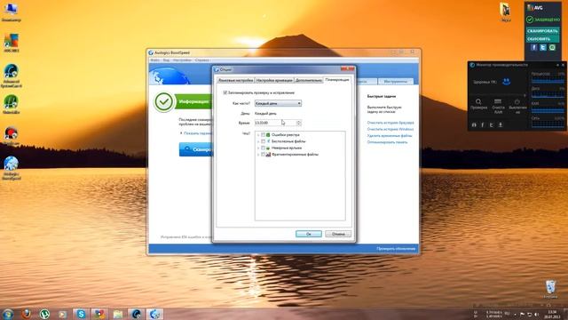This screenshot has width=568, height=320.
Task: Click 'Очистить историю Windows' quick task link
Action: 390,129
